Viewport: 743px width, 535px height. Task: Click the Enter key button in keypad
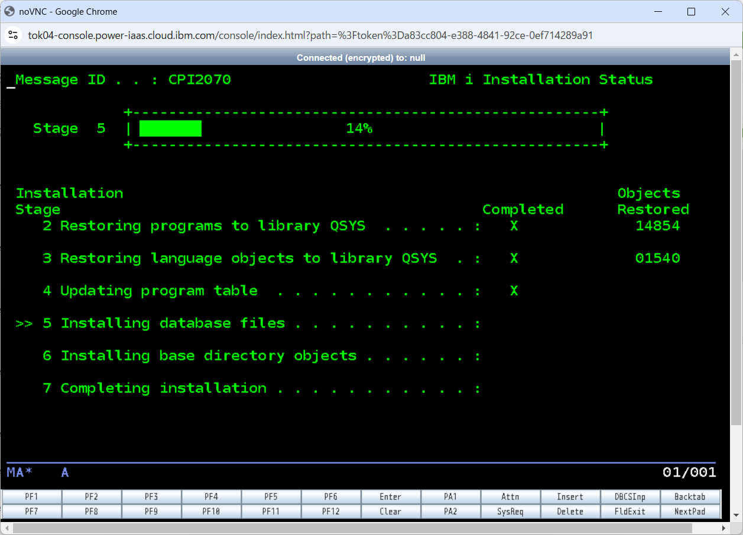pos(390,497)
